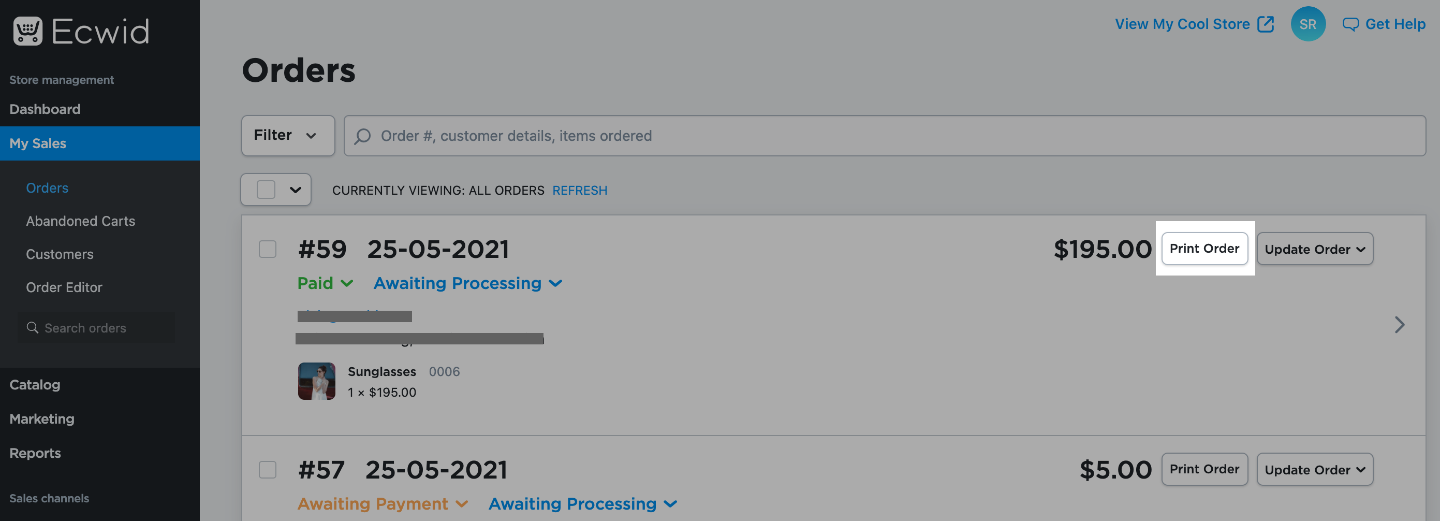Open Update Order dropdown for order #59
Image resolution: width=1440 pixels, height=521 pixels.
pos(1314,249)
